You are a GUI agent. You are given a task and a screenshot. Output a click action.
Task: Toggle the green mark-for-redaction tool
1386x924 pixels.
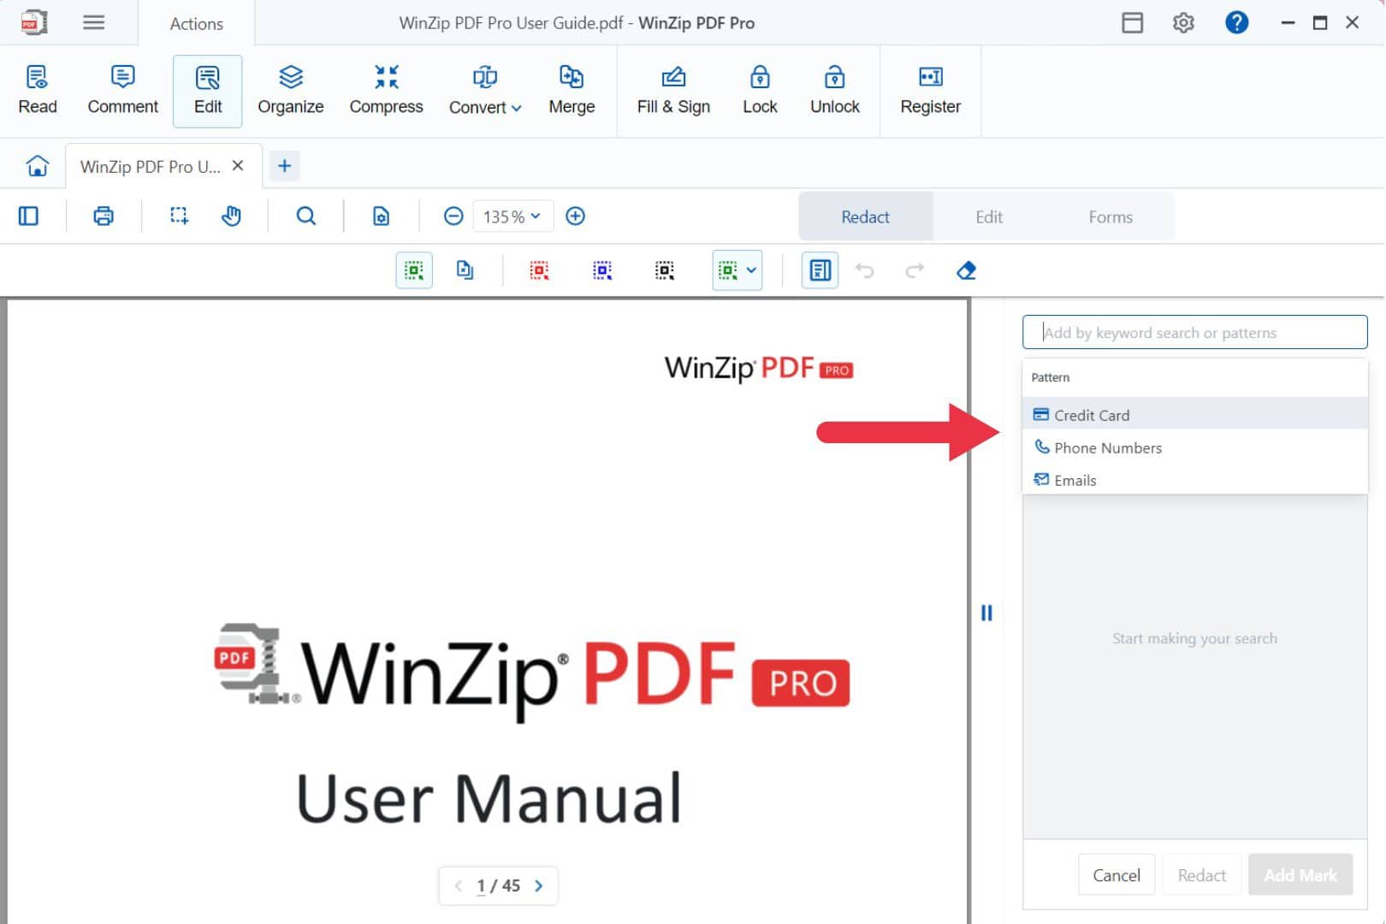tap(414, 270)
